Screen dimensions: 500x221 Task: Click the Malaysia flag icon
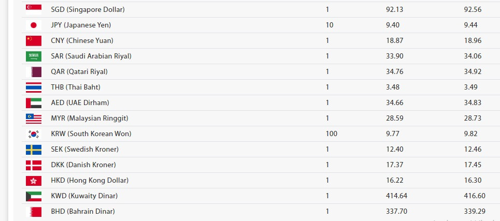(x=34, y=119)
